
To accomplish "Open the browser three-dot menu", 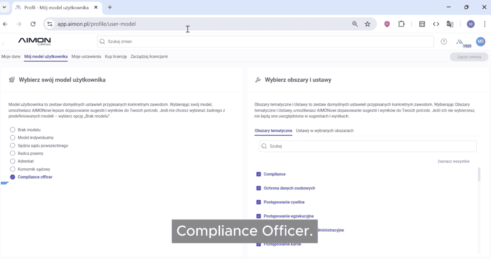I will (485, 24).
